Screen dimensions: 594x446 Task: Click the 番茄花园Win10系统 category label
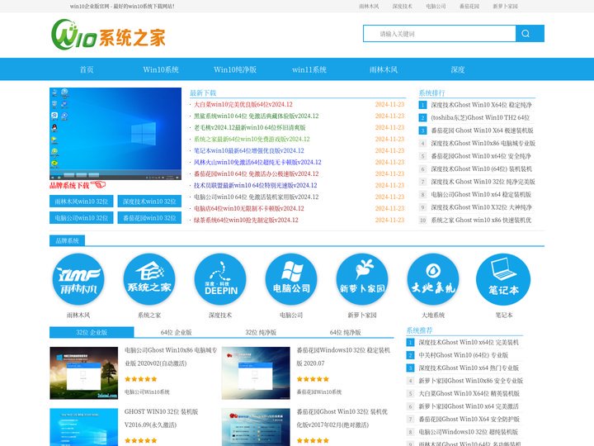319,391
